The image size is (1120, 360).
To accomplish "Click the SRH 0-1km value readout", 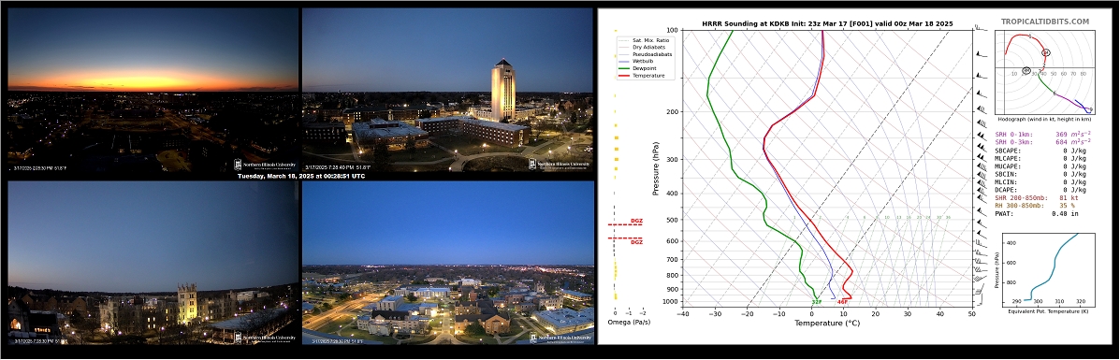I will [1043, 135].
